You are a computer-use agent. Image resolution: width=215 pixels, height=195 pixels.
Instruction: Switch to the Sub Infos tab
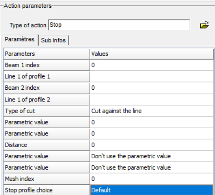tap(54, 40)
